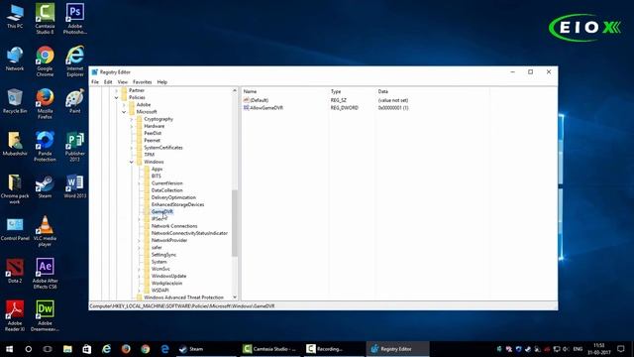
Task: Launch Mozilla Firefox desktop shortcut
Action: pyautogui.click(x=45, y=103)
